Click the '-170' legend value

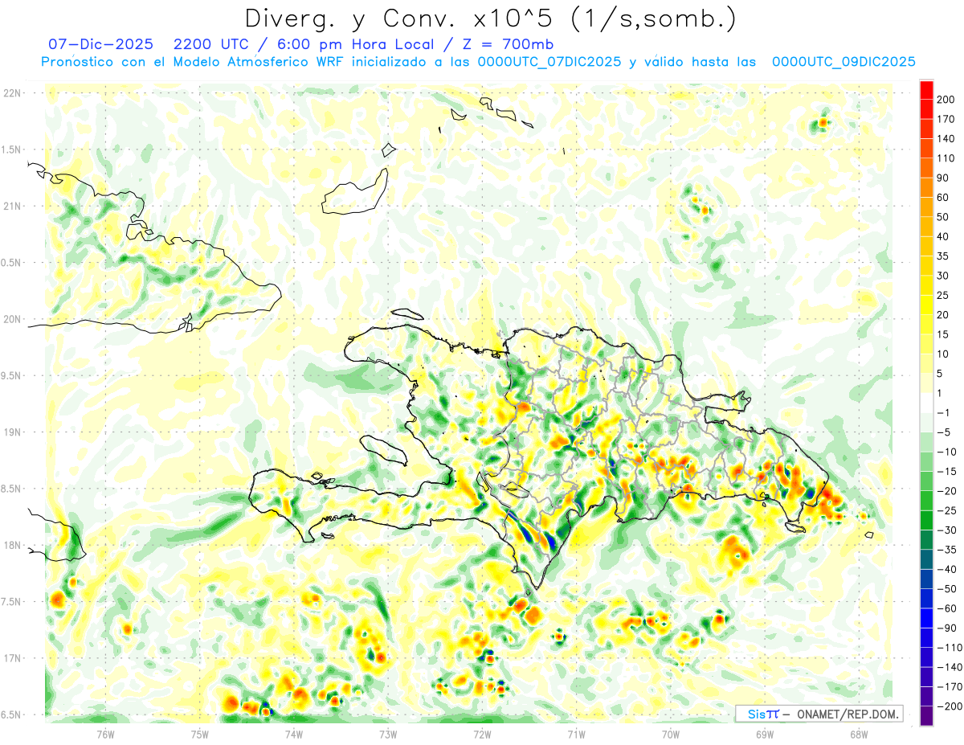[950, 686]
